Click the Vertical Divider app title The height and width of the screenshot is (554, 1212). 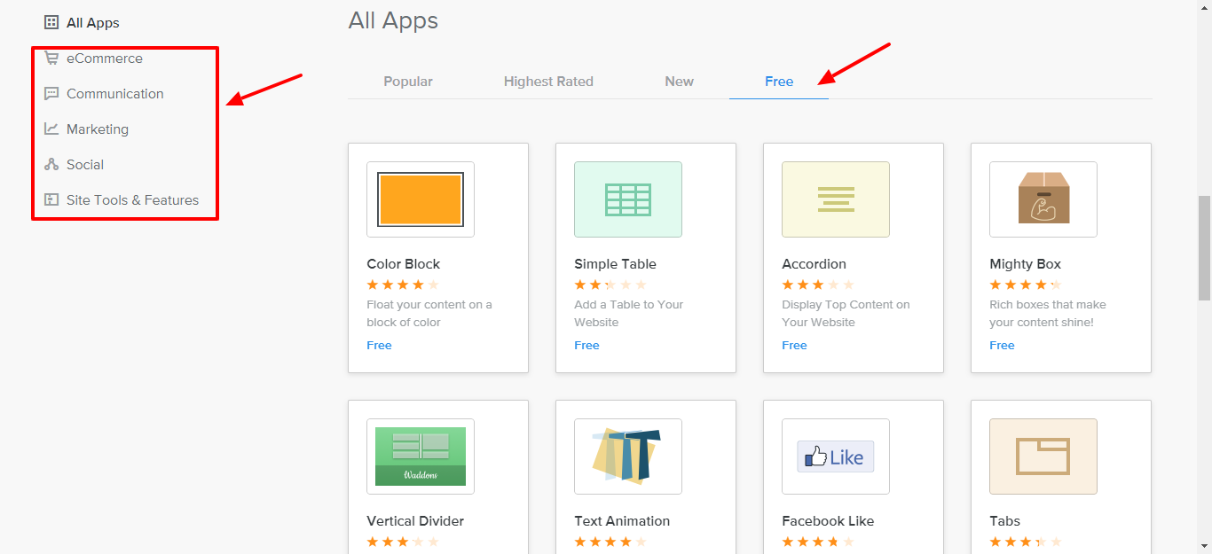pyautogui.click(x=415, y=521)
